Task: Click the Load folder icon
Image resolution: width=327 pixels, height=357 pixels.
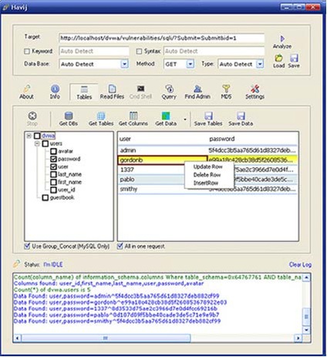Action: coord(278,58)
